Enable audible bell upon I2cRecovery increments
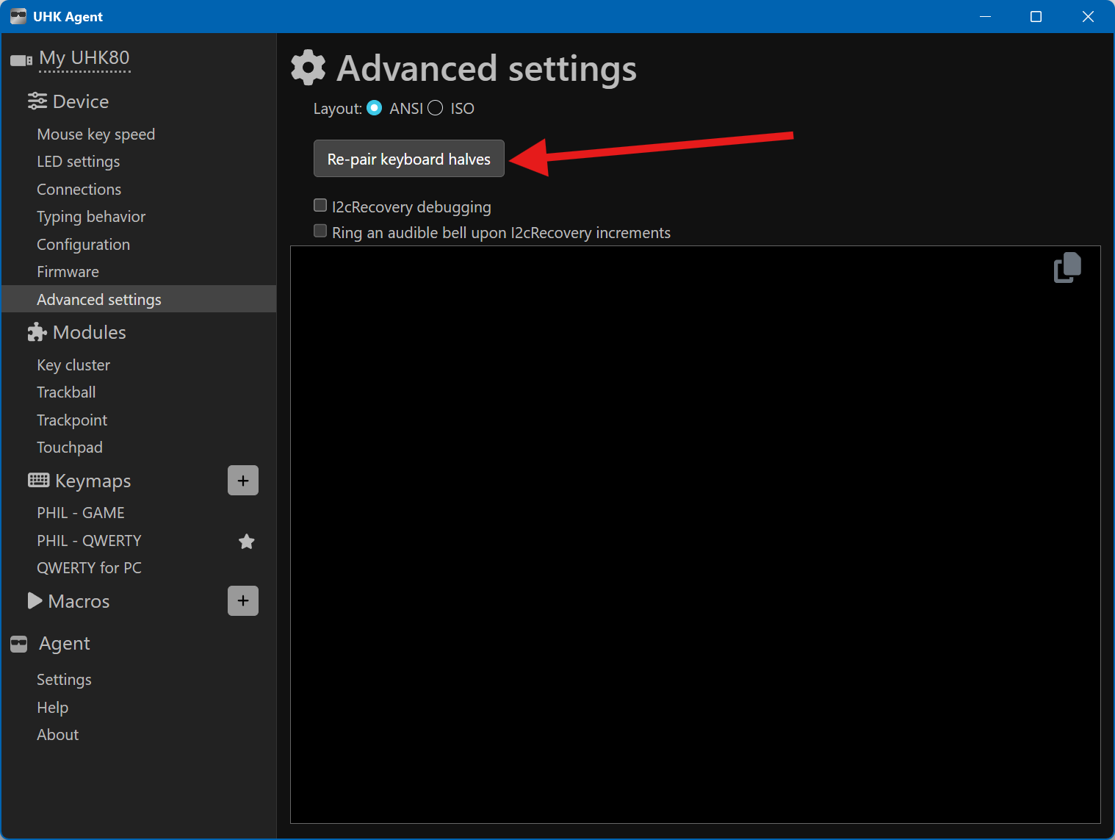This screenshot has width=1115, height=840. point(320,231)
